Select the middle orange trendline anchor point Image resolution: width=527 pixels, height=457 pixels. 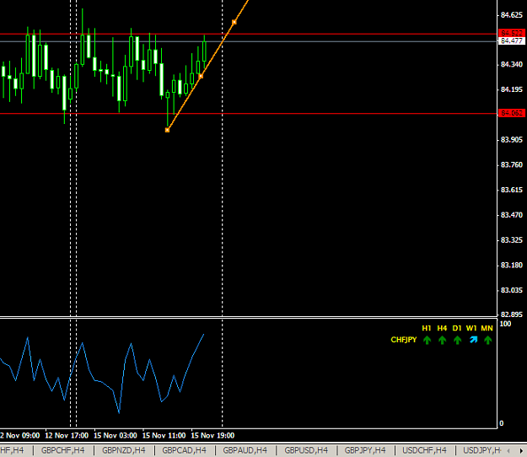(201, 76)
